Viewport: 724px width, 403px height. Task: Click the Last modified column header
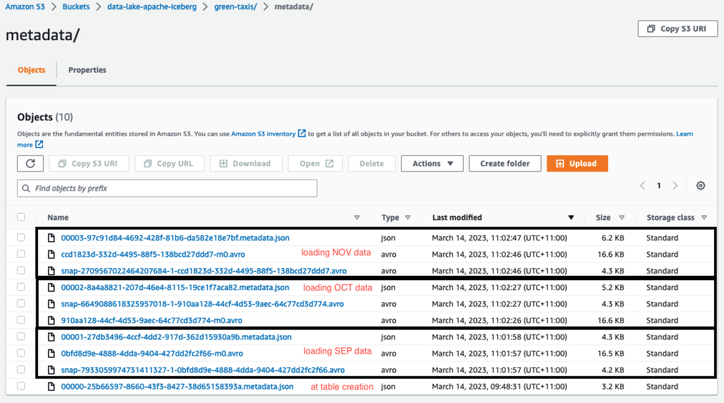(x=457, y=217)
